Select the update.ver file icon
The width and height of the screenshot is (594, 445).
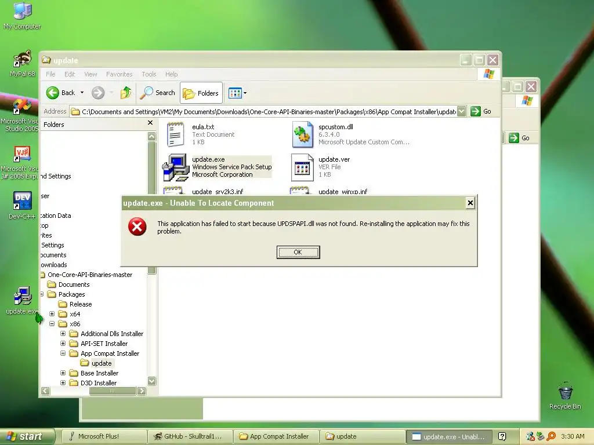point(302,167)
